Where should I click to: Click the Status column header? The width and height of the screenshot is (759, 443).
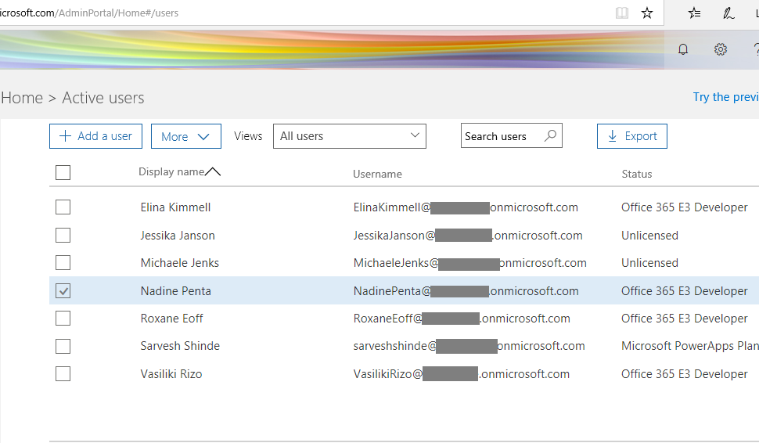click(636, 174)
